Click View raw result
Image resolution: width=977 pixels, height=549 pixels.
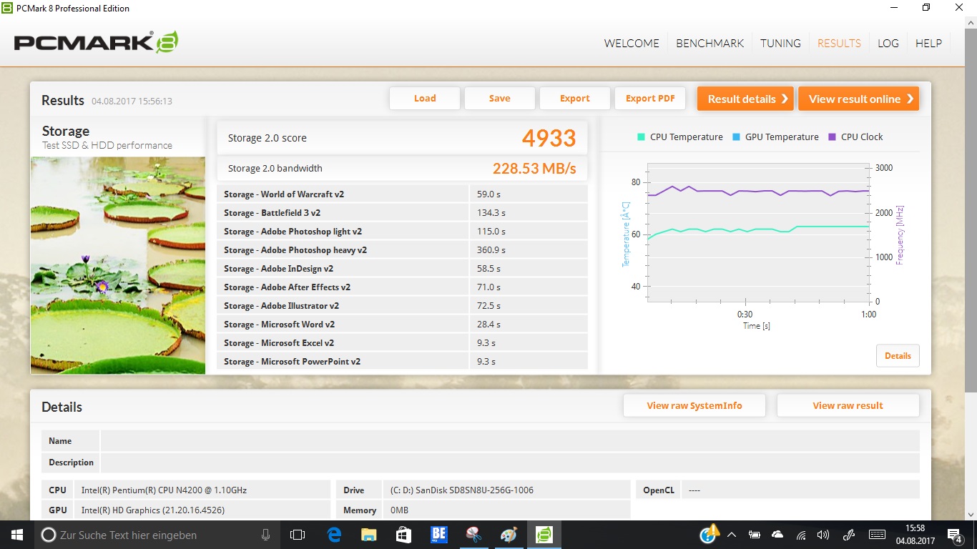(x=848, y=405)
